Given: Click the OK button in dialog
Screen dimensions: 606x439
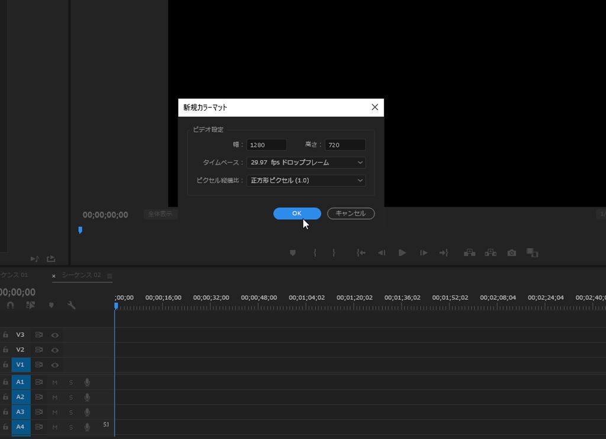Looking at the screenshot, I should click(297, 213).
